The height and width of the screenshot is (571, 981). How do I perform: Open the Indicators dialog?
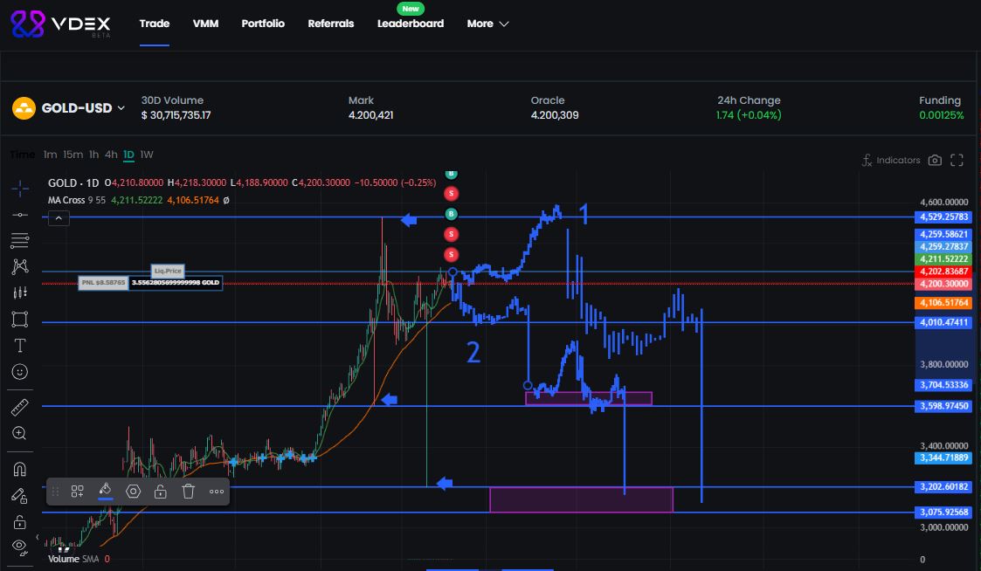(891, 160)
